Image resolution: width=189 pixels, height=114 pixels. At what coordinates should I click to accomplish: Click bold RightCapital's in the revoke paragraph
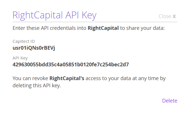pyautogui.click(x=67, y=78)
